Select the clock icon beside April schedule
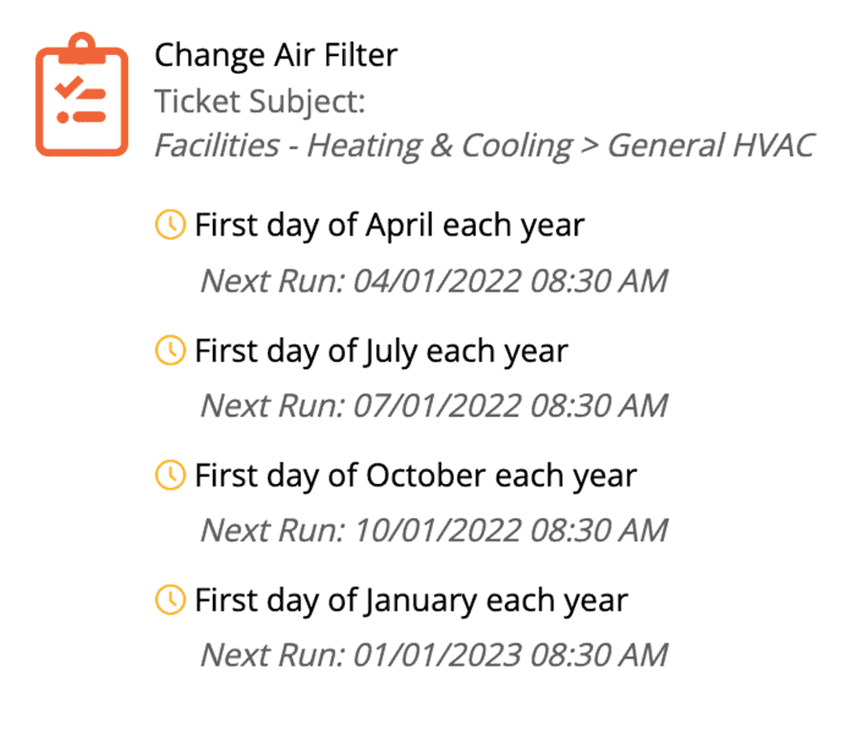Image resolution: width=851 pixels, height=729 pixels. pyautogui.click(x=170, y=225)
